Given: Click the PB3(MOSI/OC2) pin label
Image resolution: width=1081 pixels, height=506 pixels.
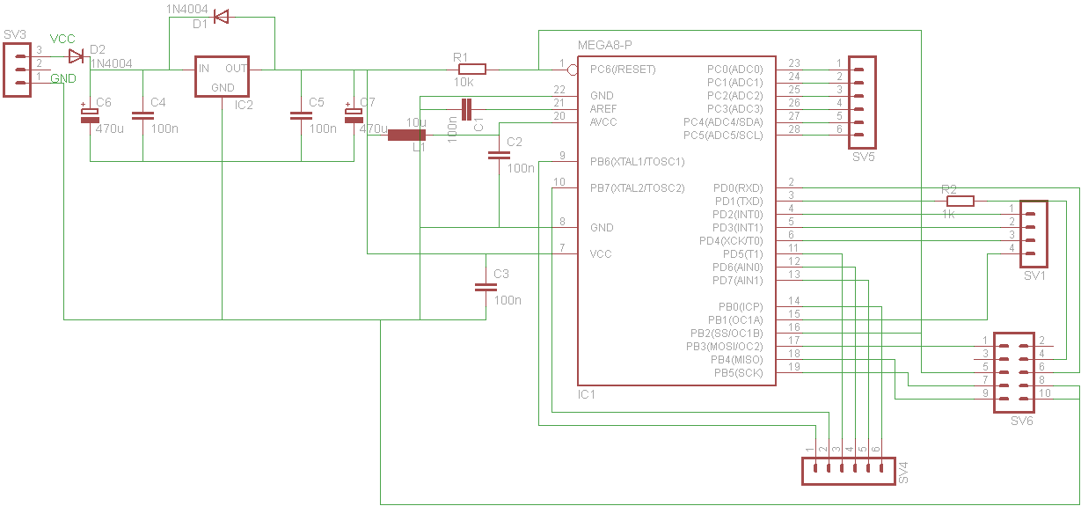Looking at the screenshot, I should tap(725, 347).
